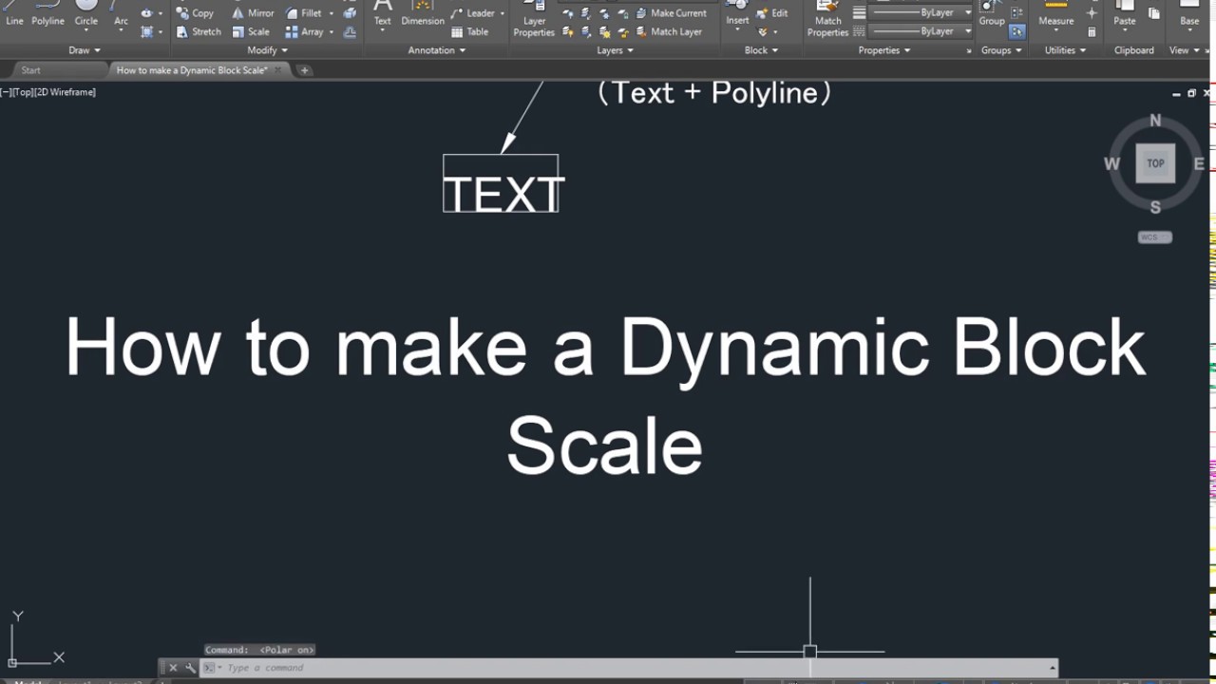The image size is (1216, 684).
Task: Click W on the ViewCube compass
Action: tap(1111, 163)
